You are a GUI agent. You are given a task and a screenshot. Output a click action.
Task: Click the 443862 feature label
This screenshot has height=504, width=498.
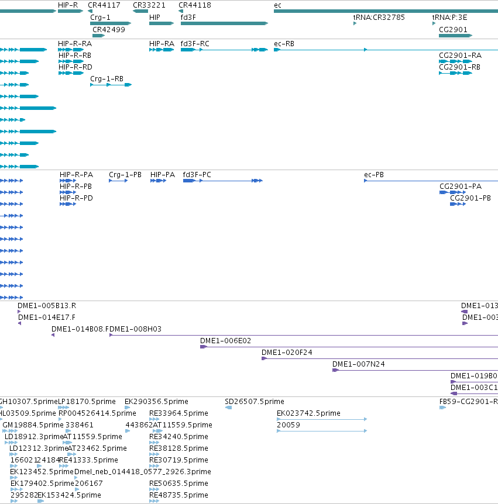[x=139, y=425]
